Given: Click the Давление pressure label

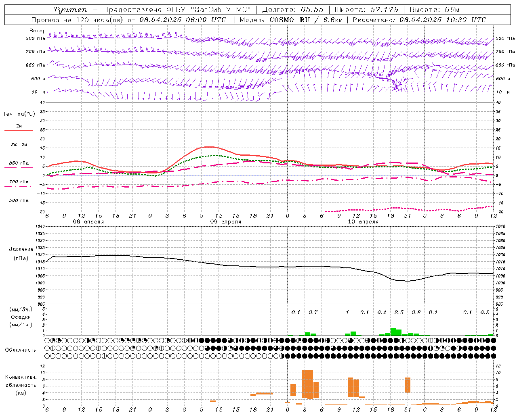Looking at the screenshot, I should (21, 249).
